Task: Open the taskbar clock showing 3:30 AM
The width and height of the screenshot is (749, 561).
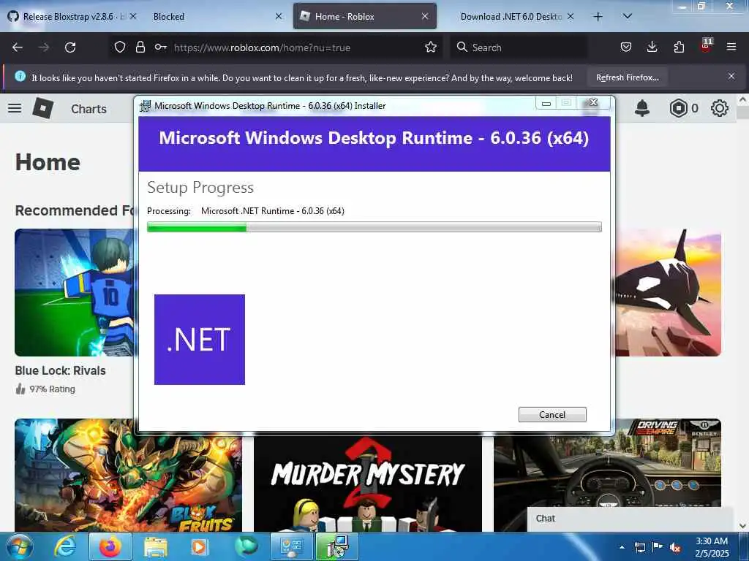Action: [x=712, y=547]
